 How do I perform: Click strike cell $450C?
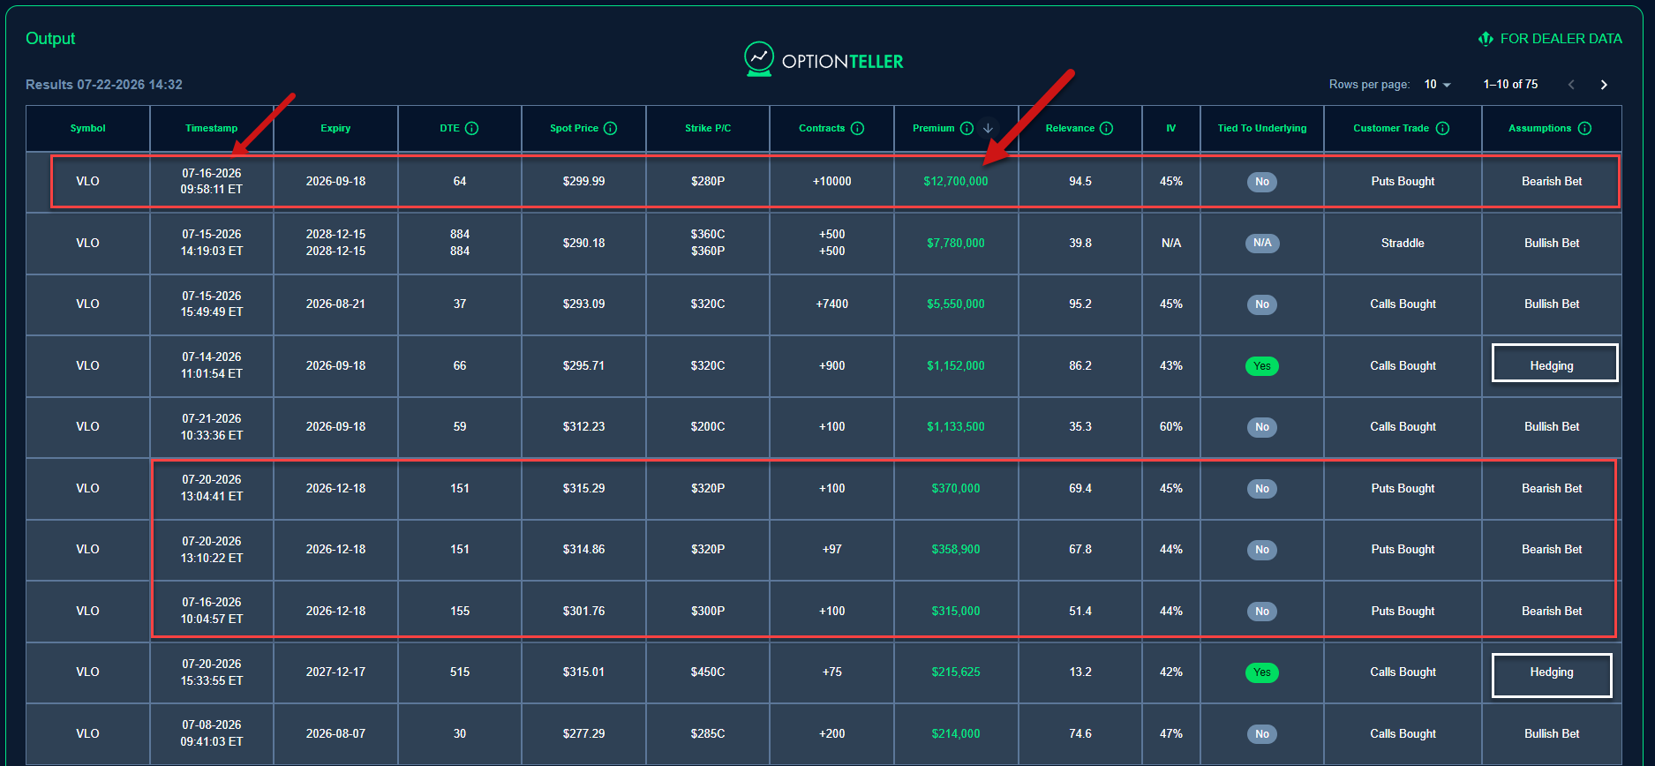708,672
